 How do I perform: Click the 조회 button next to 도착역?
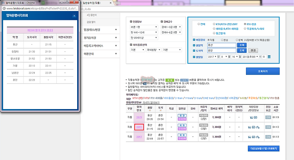pos(242,50)
